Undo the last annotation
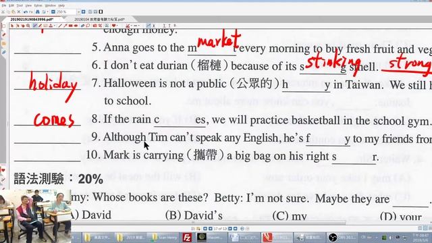This screenshot has height=243, width=432. (x=26, y=12)
